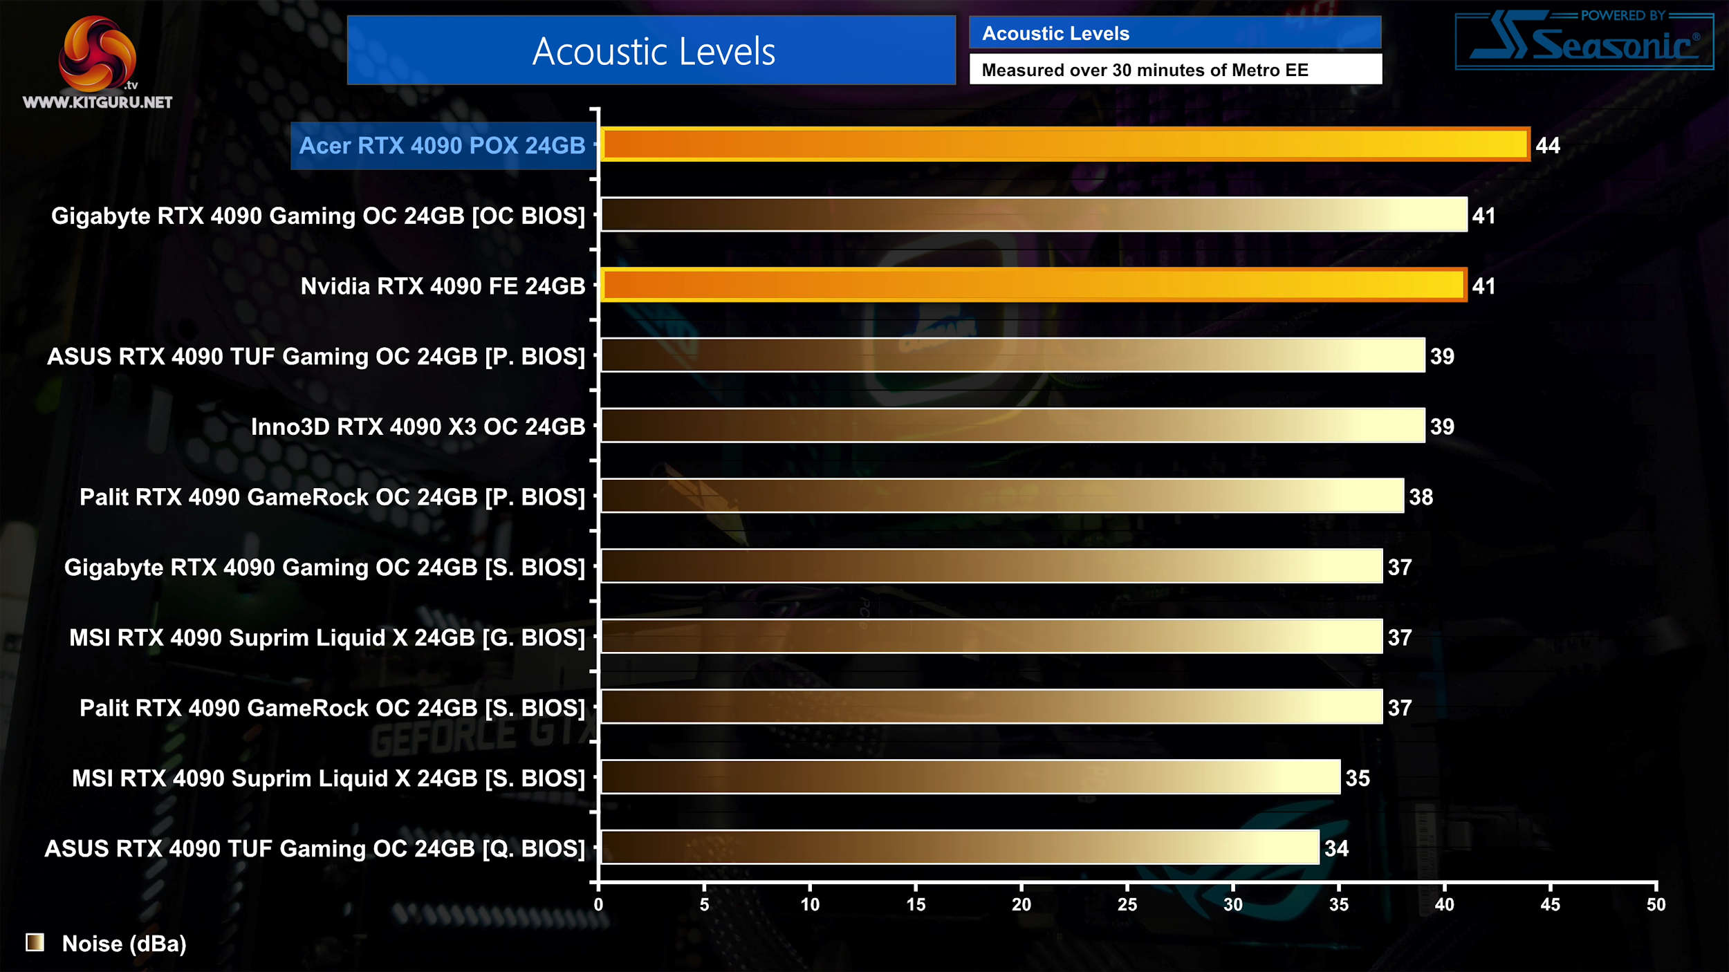Viewport: 1729px width, 972px height.
Task: Click the x-axis tick label 50
Action: [1656, 905]
